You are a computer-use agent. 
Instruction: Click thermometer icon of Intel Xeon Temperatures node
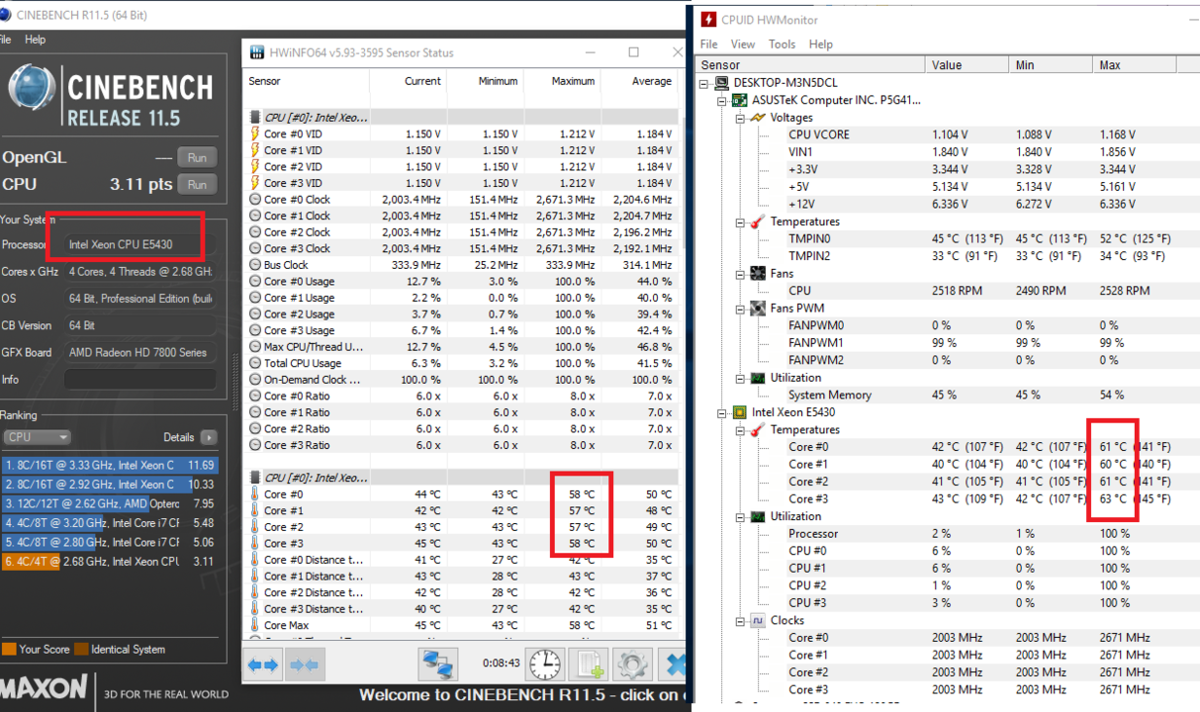tap(757, 429)
